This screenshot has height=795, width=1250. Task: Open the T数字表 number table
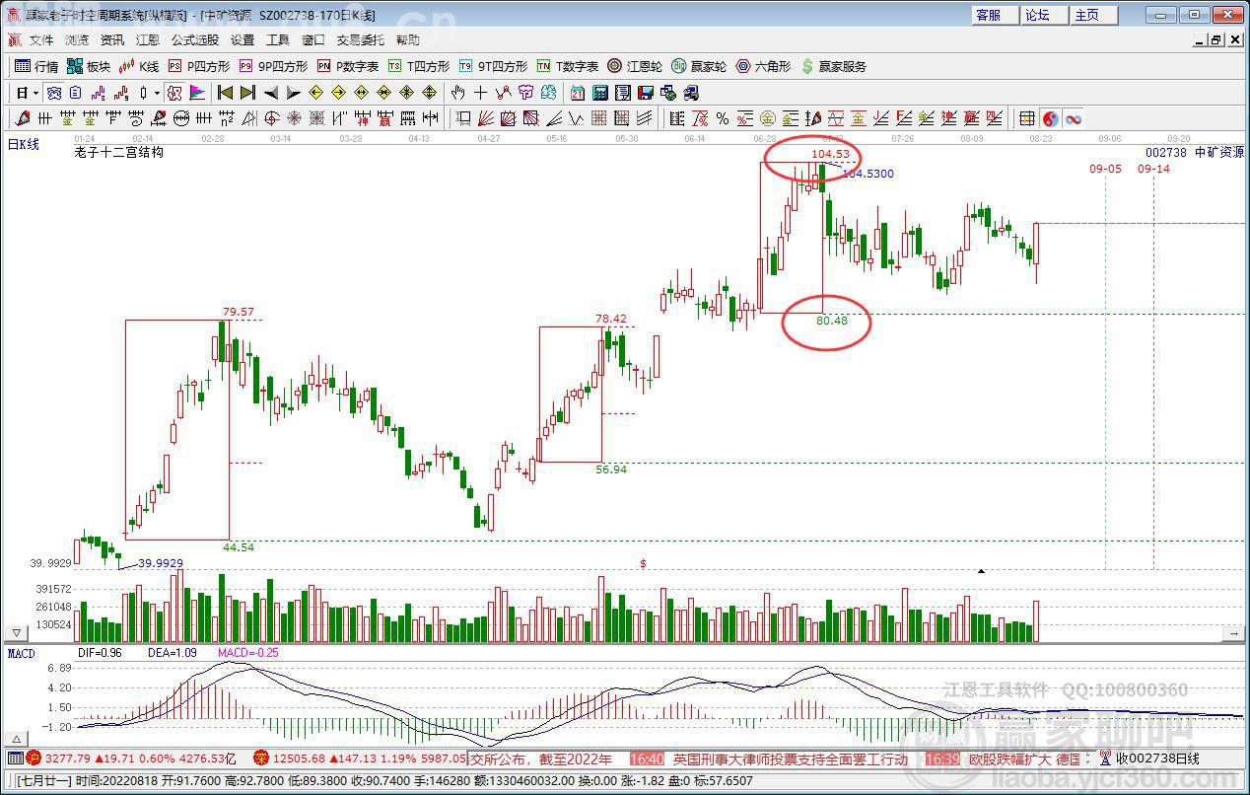pos(568,66)
